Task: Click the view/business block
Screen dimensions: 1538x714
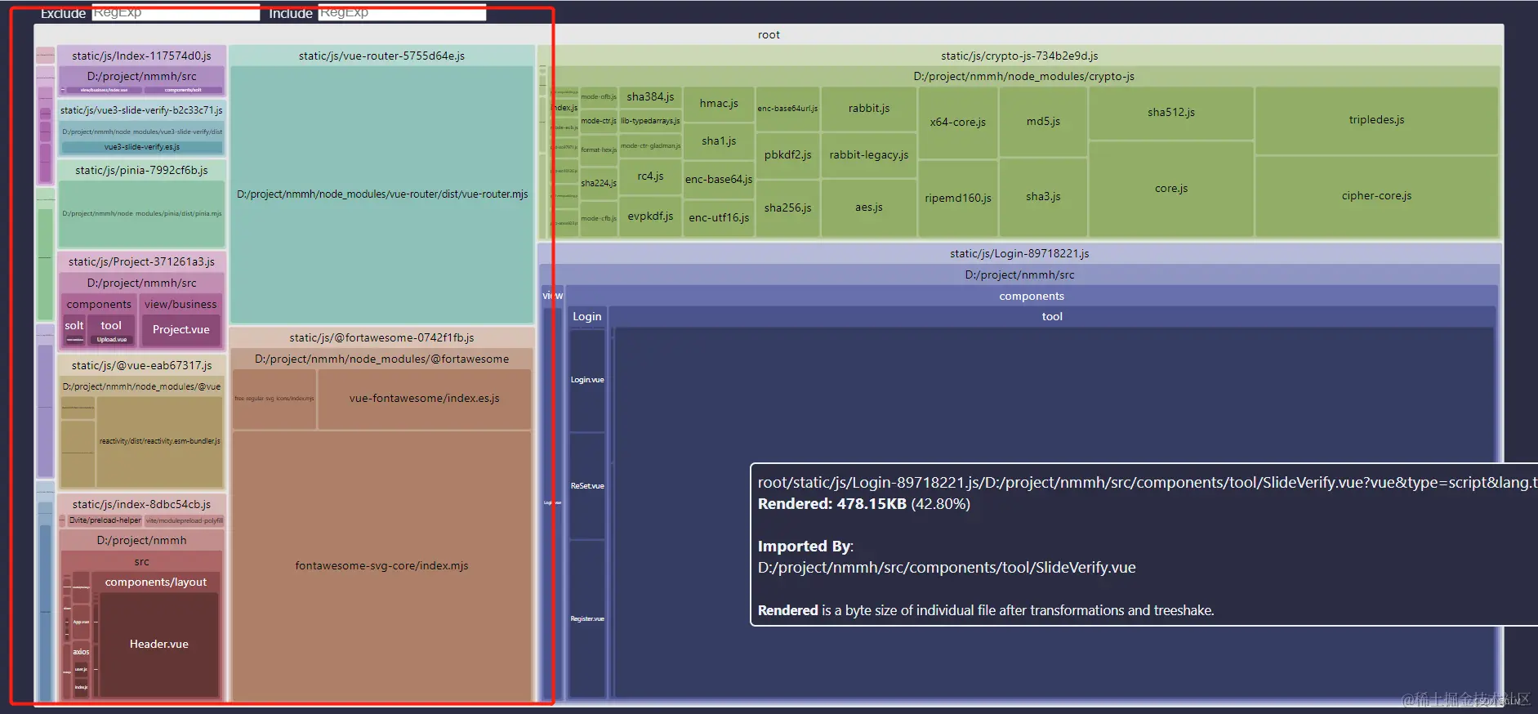Action: pos(181,304)
